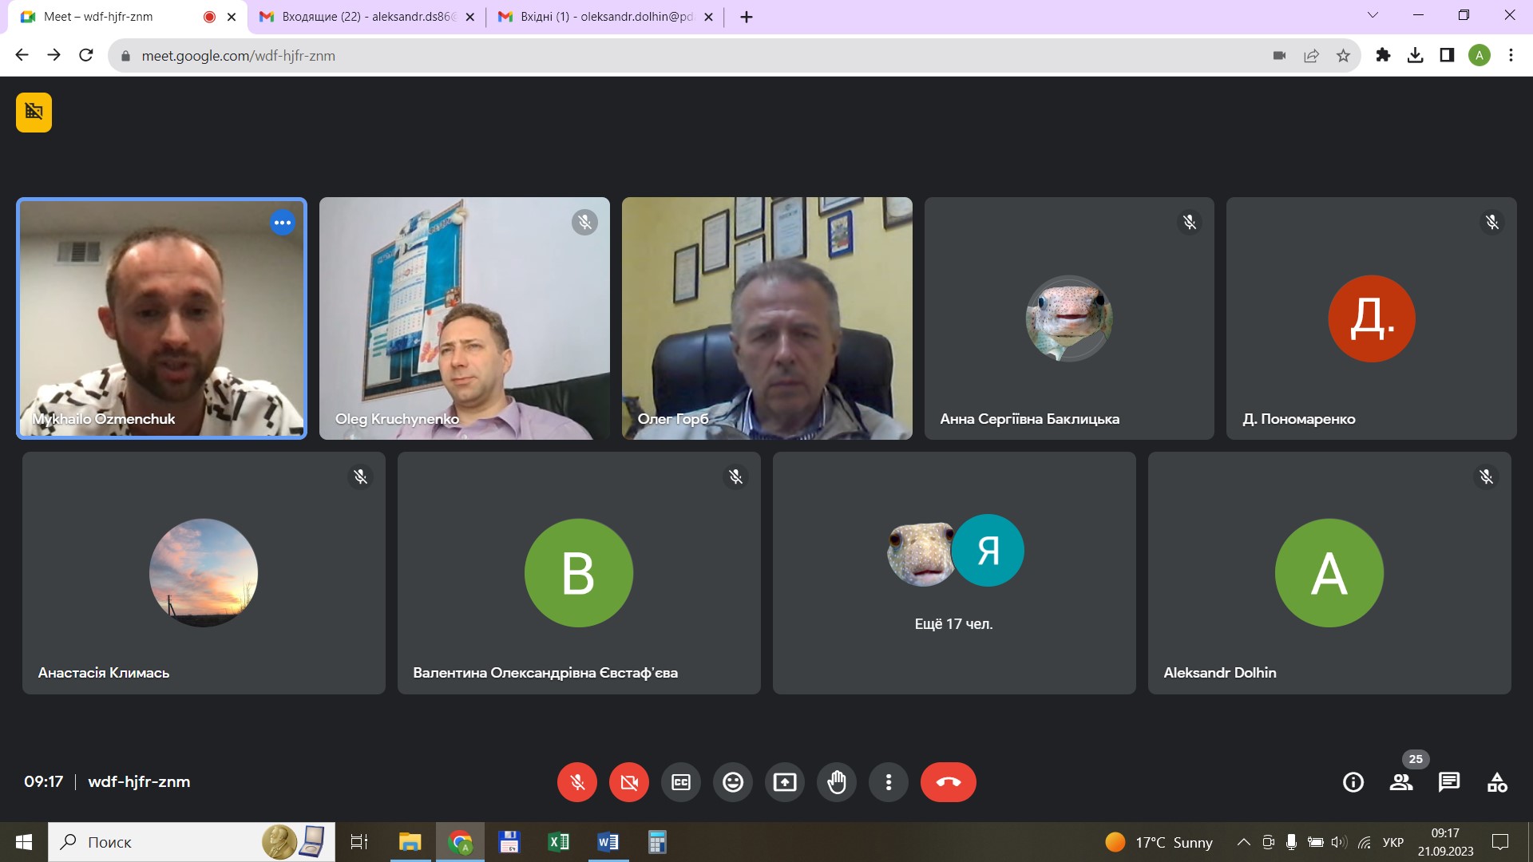
Task: Open Calculator from the taskbar
Action: tap(657, 842)
